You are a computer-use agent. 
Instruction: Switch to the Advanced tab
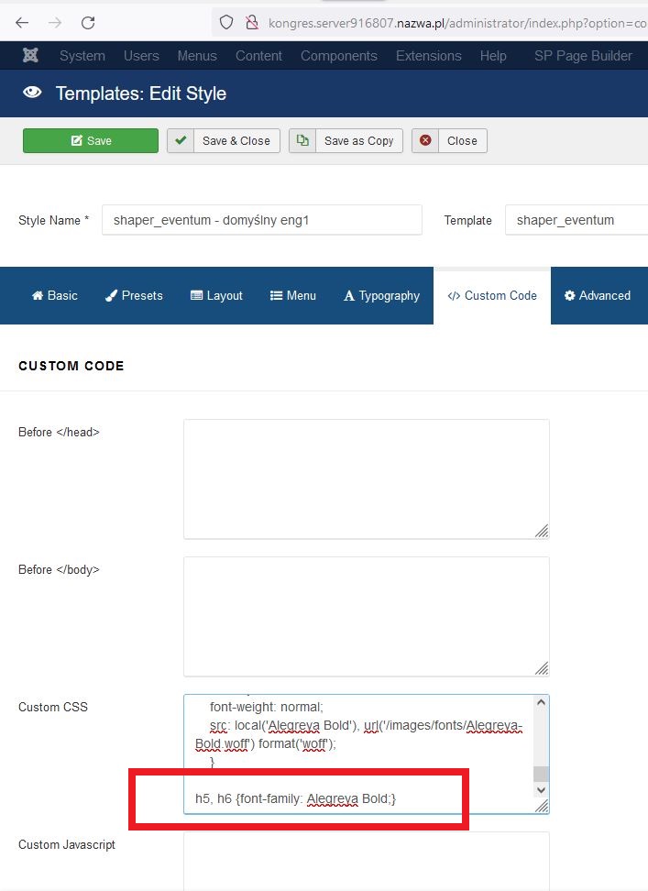coord(598,295)
